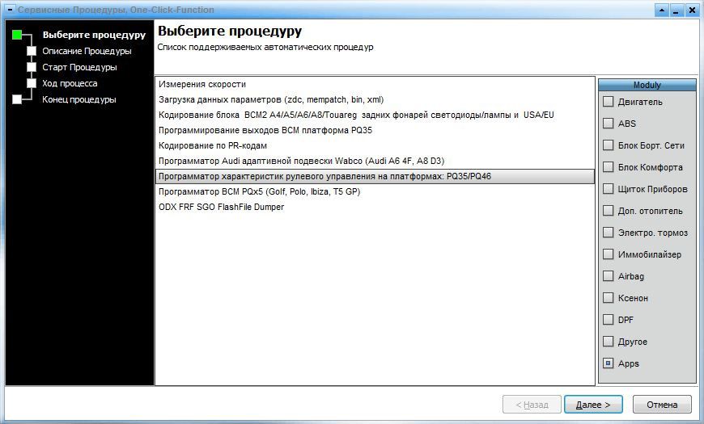Viewport: 704px width, 424px height.
Task: Click the < Назад button
Action: click(532, 405)
